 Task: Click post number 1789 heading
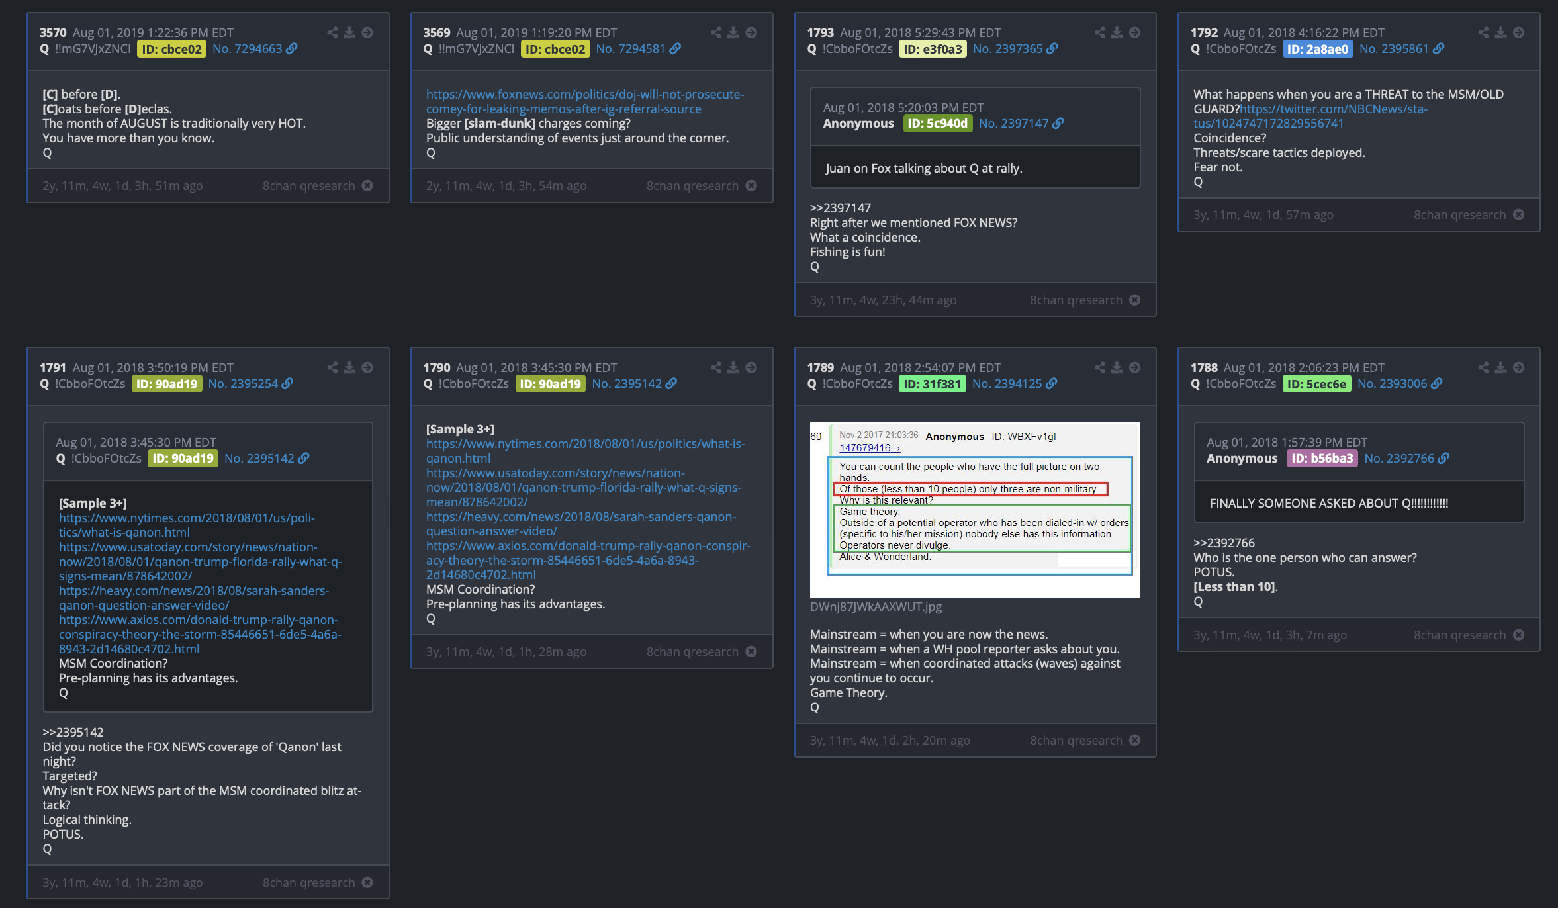pos(821,368)
